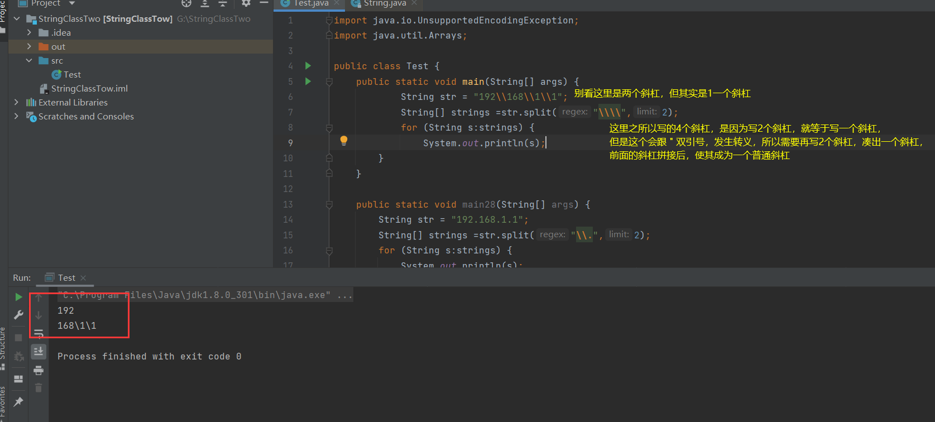935x422 pixels.
Task: Close the String.java tab
Action: pyautogui.click(x=414, y=3)
